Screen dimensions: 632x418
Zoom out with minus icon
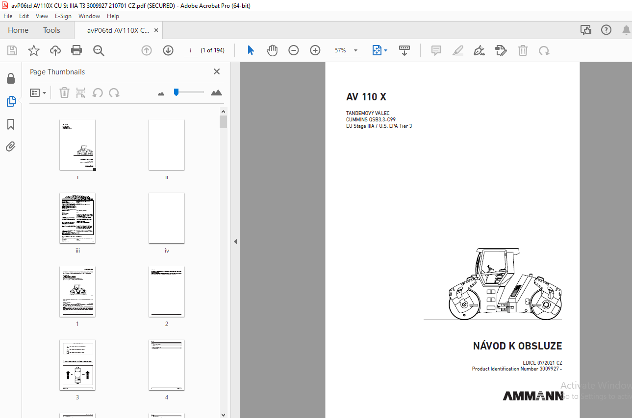pyautogui.click(x=294, y=50)
